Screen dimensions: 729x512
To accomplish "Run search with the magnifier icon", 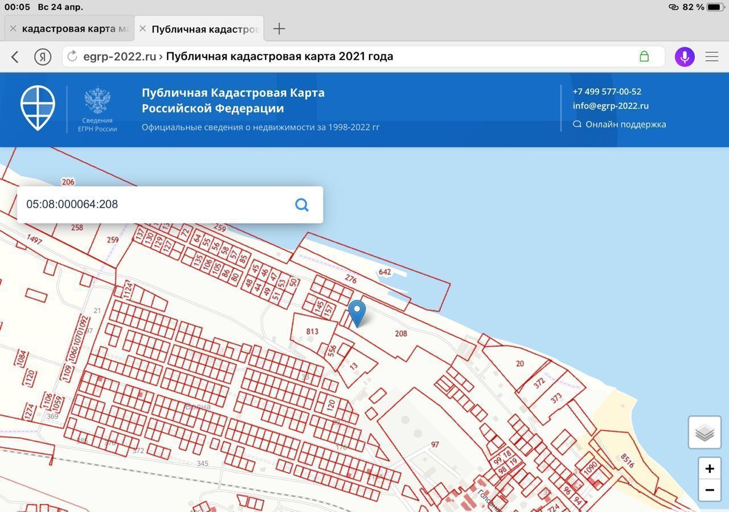I will (302, 205).
